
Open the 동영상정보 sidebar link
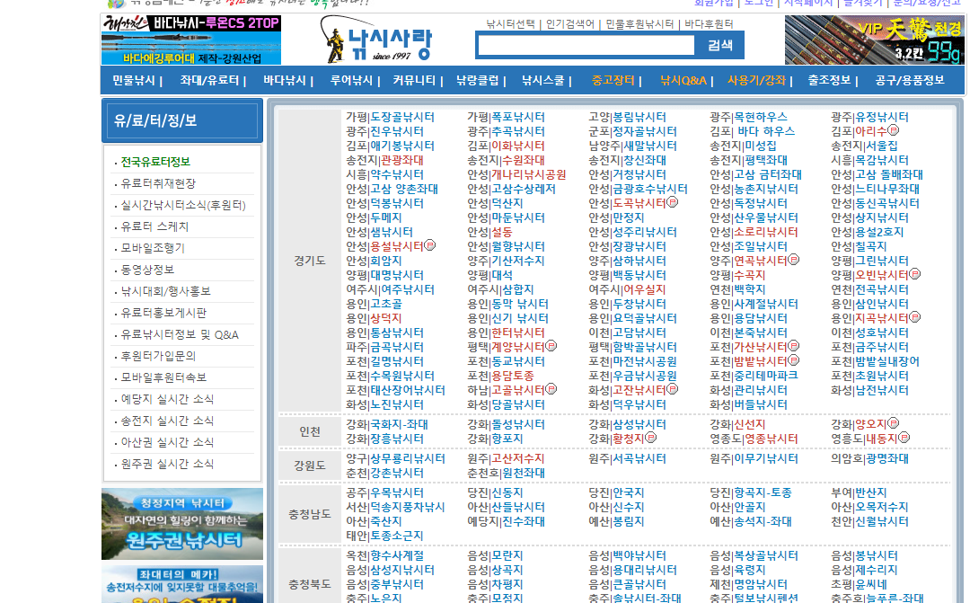point(147,270)
